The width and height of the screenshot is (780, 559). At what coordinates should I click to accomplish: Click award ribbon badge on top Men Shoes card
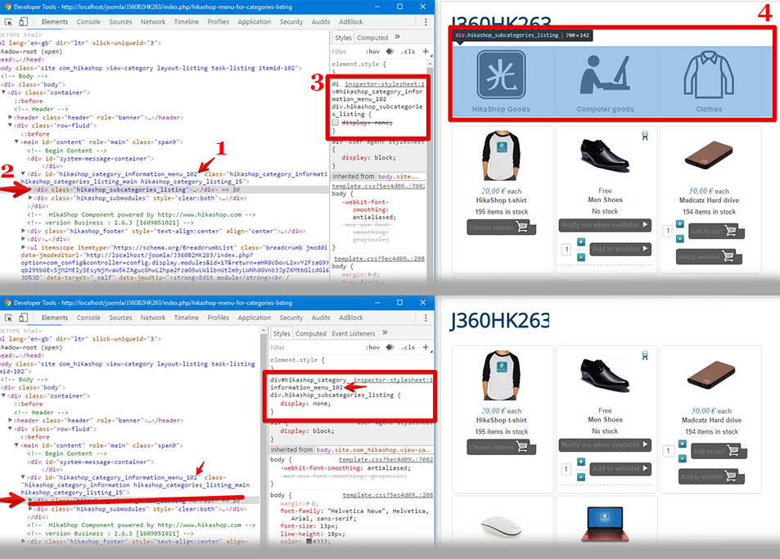[645, 136]
